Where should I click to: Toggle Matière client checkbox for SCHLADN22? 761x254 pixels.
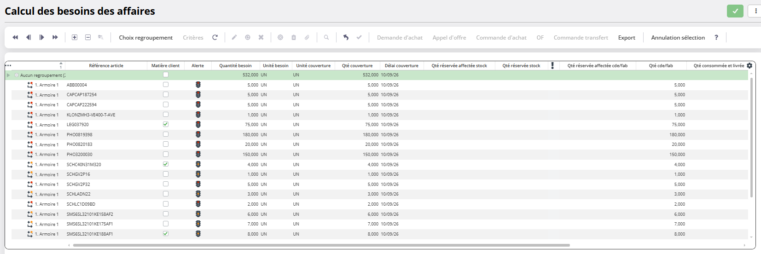click(x=166, y=194)
